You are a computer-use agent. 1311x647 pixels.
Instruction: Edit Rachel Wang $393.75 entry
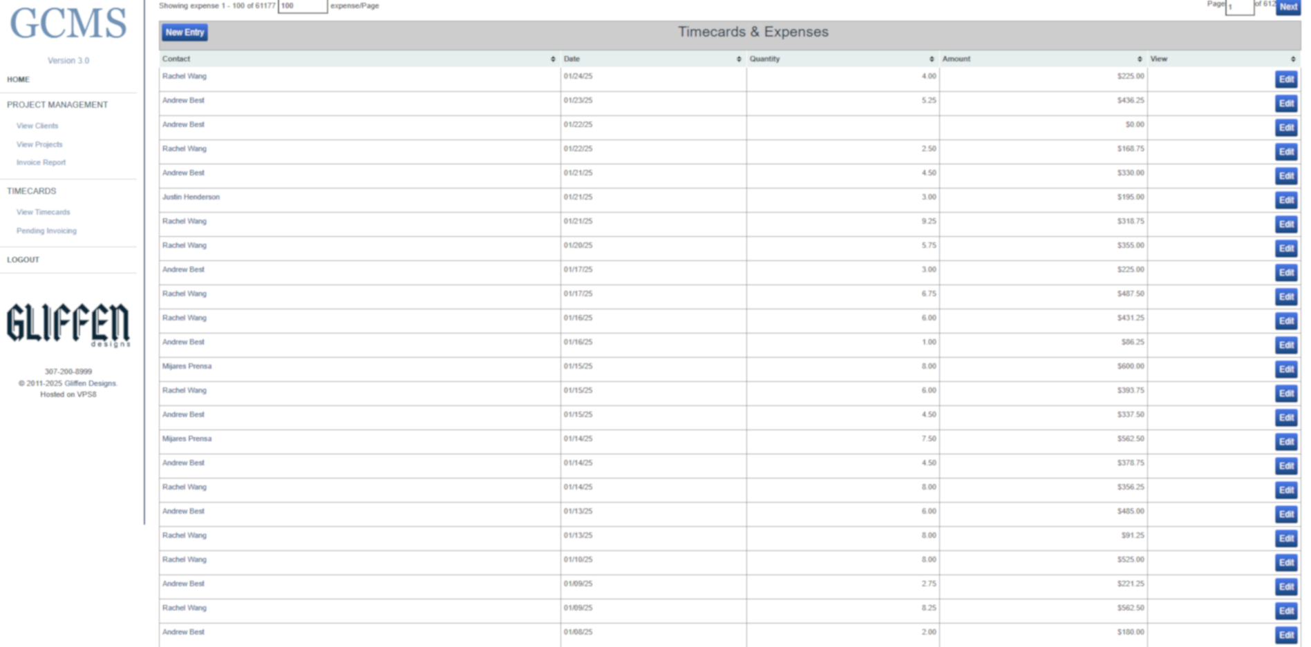click(x=1286, y=394)
